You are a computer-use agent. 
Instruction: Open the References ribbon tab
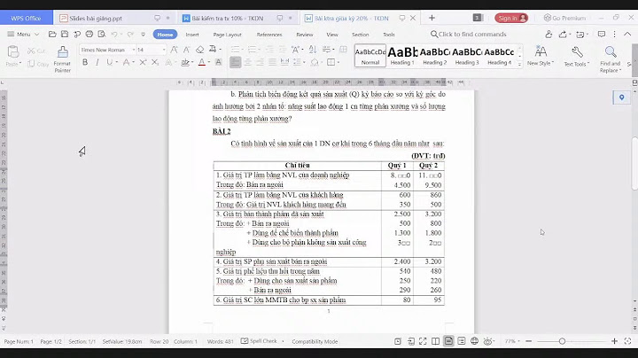pyautogui.click(x=269, y=35)
